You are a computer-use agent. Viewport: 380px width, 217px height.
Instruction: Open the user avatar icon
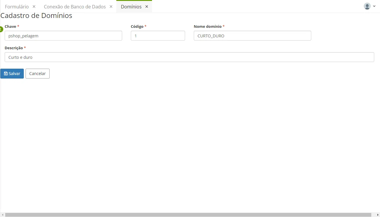point(367,6)
